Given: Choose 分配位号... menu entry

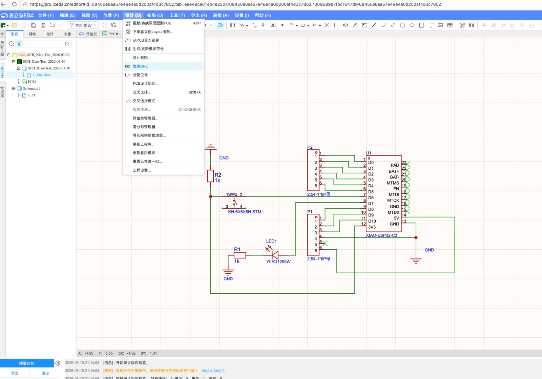Looking at the screenshot, I should (164, 75).
